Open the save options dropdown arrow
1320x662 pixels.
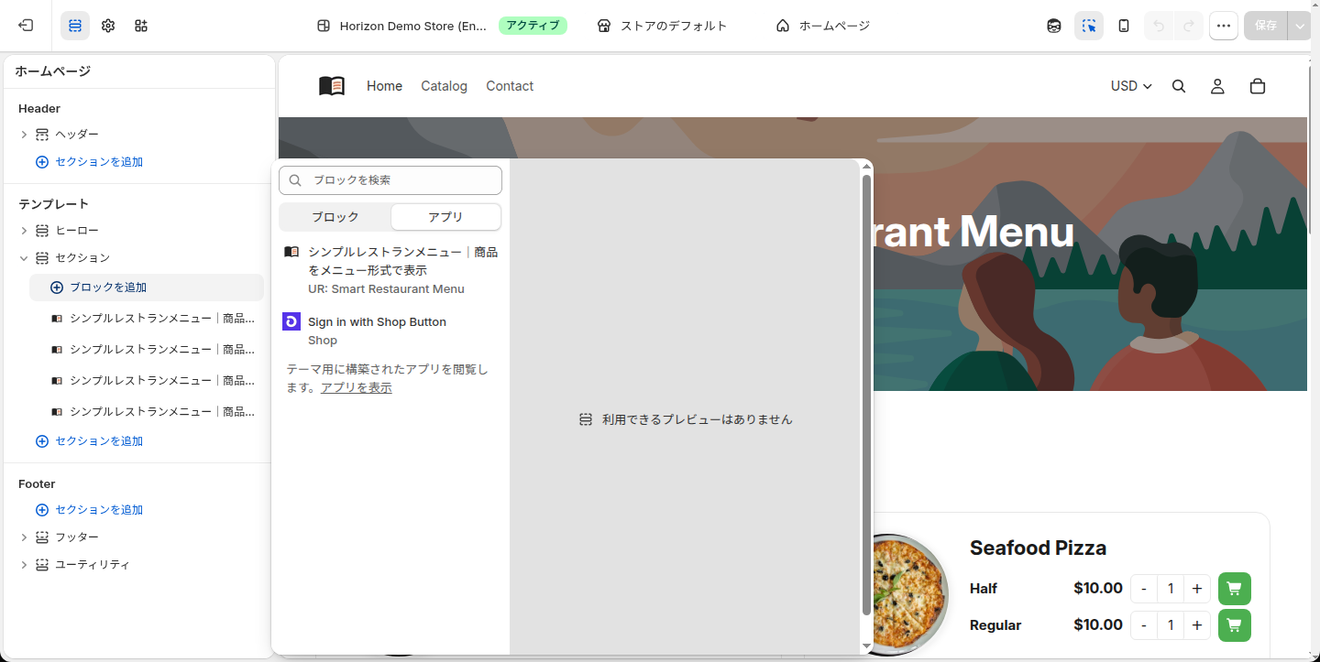[x=1300, y=26]
